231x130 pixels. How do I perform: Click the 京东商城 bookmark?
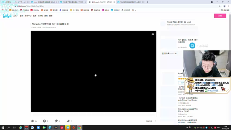pos(35,10)
